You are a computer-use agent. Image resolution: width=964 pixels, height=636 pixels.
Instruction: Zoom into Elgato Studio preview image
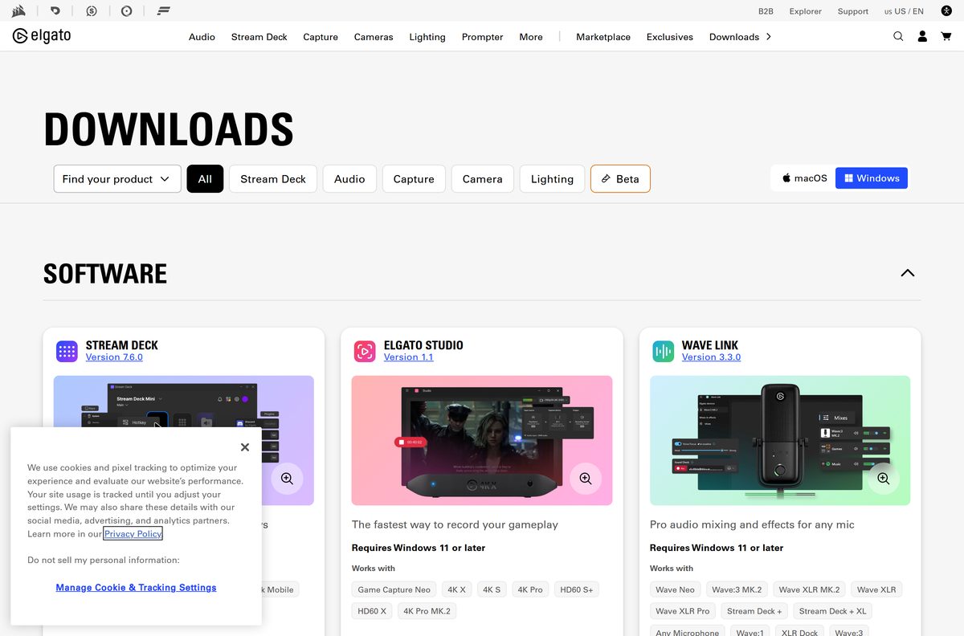point(585,479)
